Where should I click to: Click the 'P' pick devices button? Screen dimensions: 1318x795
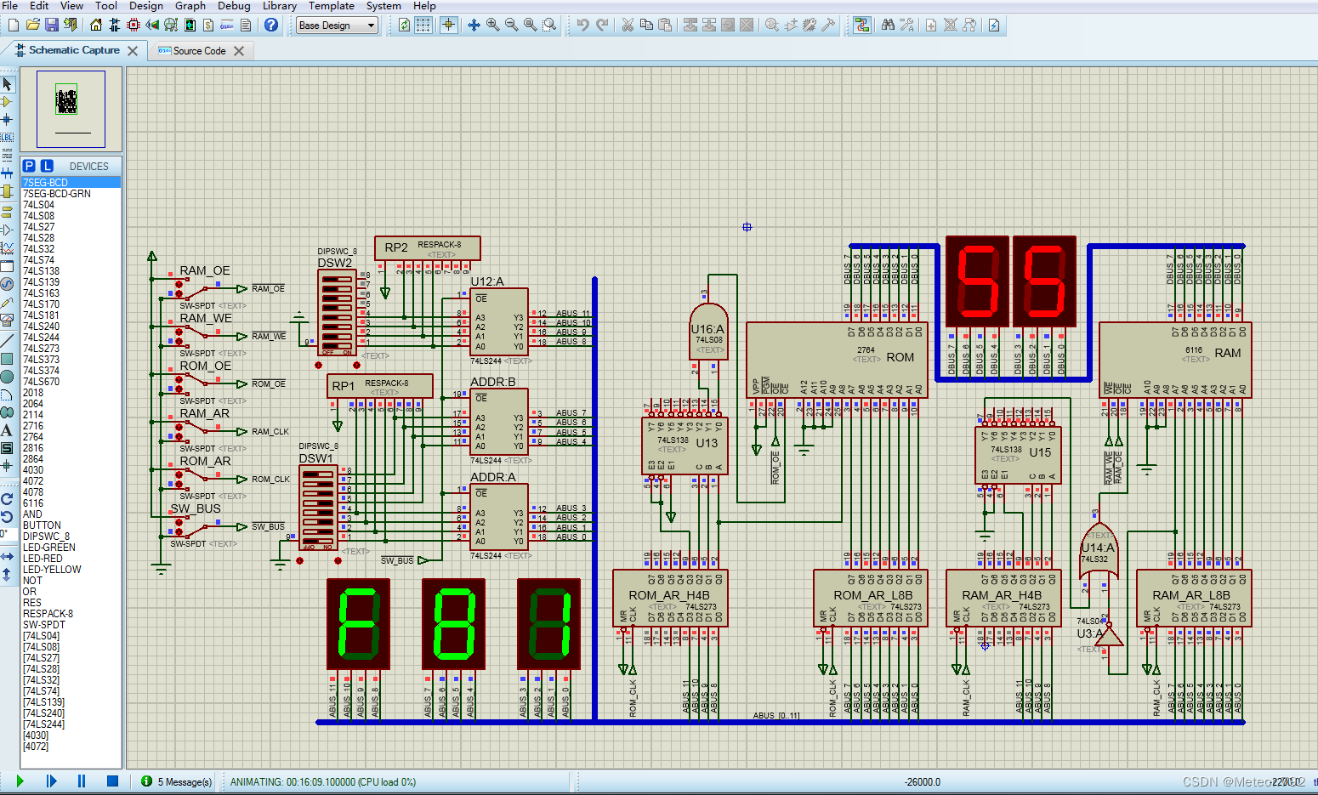(x=29, y=166)
